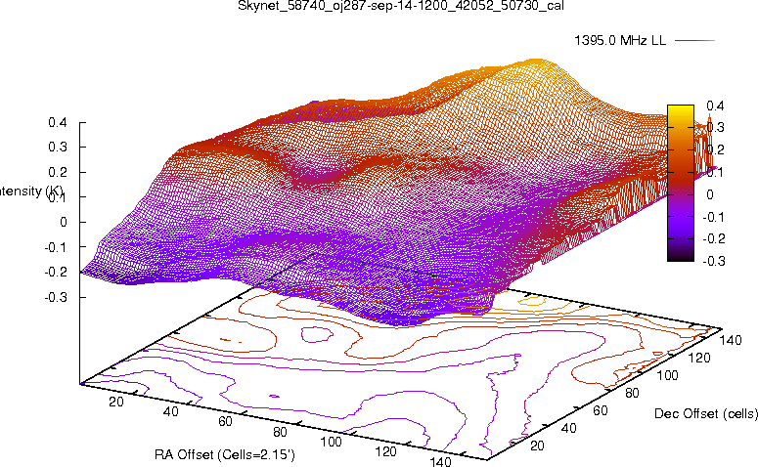Screen dimensions: 758x467
Task: Click the 120 tick on the RA Offset axis
Action: coord(385,451)
